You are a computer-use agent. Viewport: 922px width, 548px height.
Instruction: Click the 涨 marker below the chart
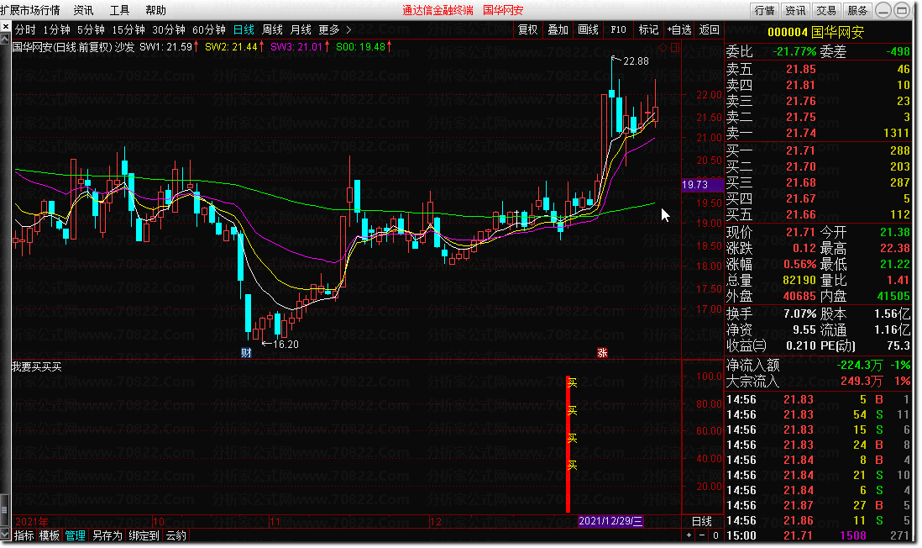[x=602, y=352]
